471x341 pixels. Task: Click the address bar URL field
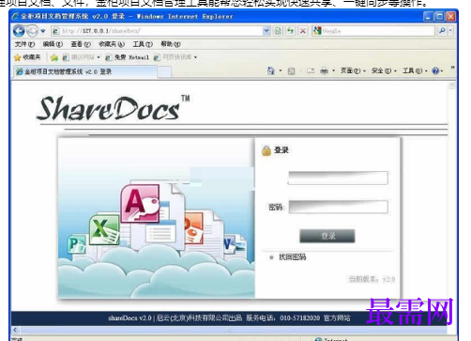[x=157, y=31]
